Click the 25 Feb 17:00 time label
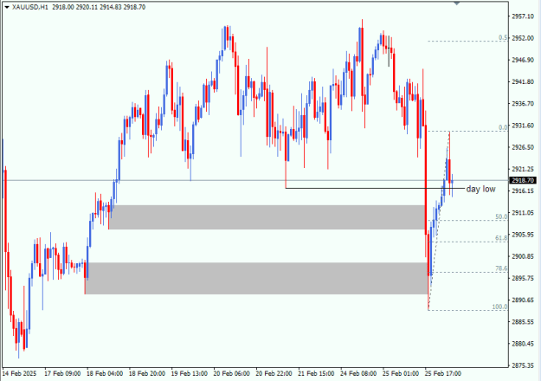The height and width of the screenshot is (381, 541). point(443,374)
